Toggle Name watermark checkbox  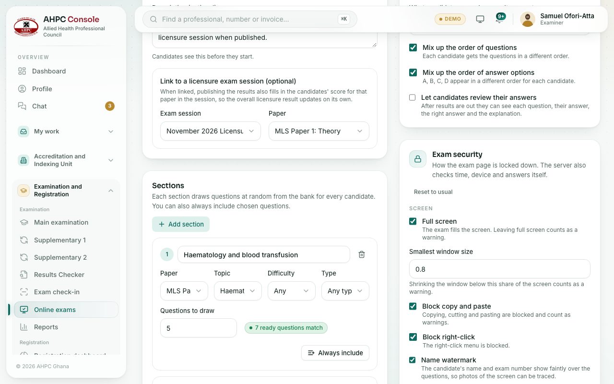coord(412,360)
